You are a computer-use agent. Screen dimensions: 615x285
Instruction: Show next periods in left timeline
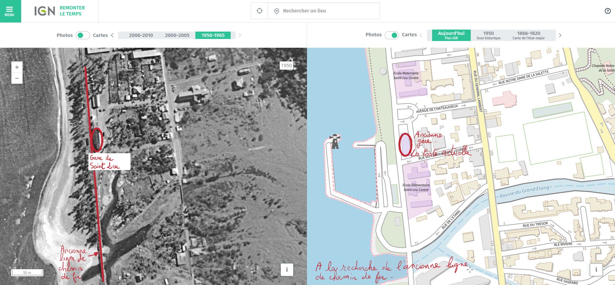pos(240,35)
